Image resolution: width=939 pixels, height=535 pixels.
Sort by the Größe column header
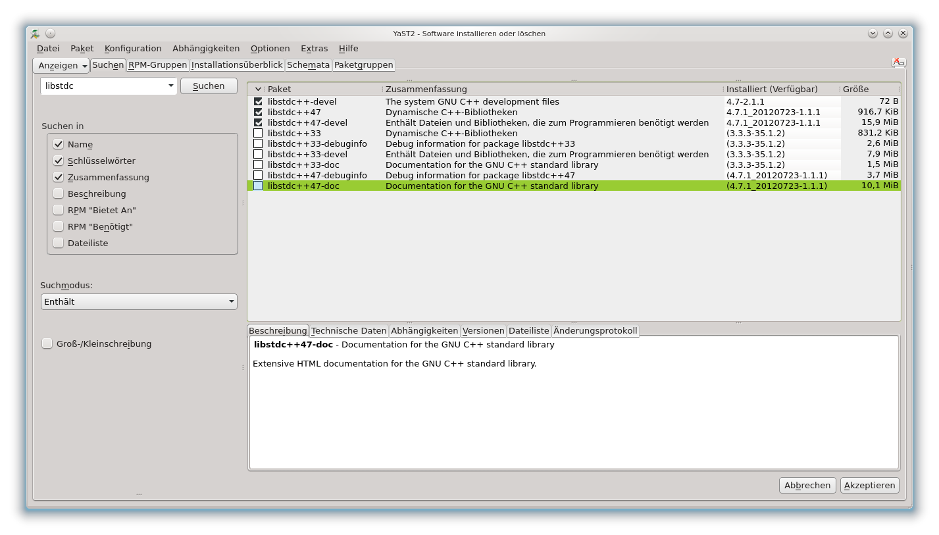pos(870,89)
